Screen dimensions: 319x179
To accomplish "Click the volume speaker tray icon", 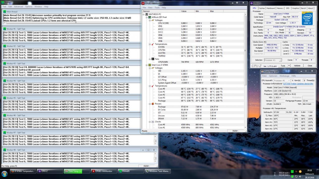I will pyautogui.click(x=300, y=176).
